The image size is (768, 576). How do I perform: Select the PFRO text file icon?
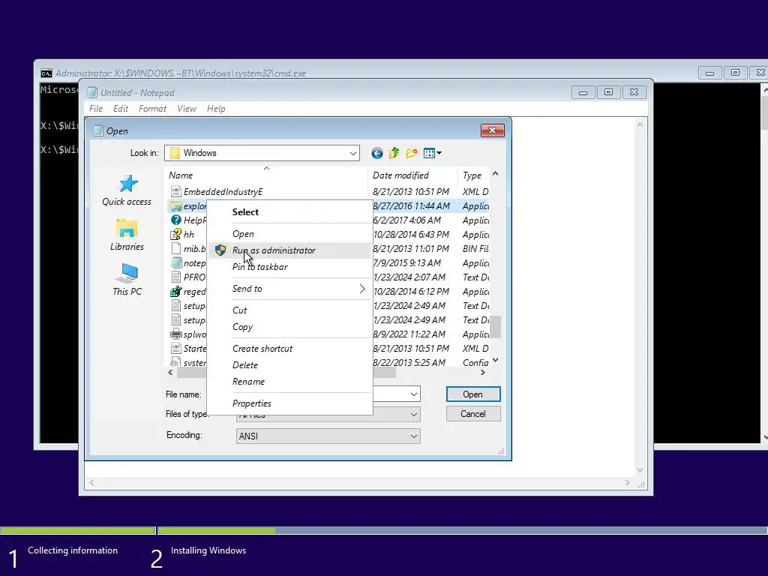point(175,277)
